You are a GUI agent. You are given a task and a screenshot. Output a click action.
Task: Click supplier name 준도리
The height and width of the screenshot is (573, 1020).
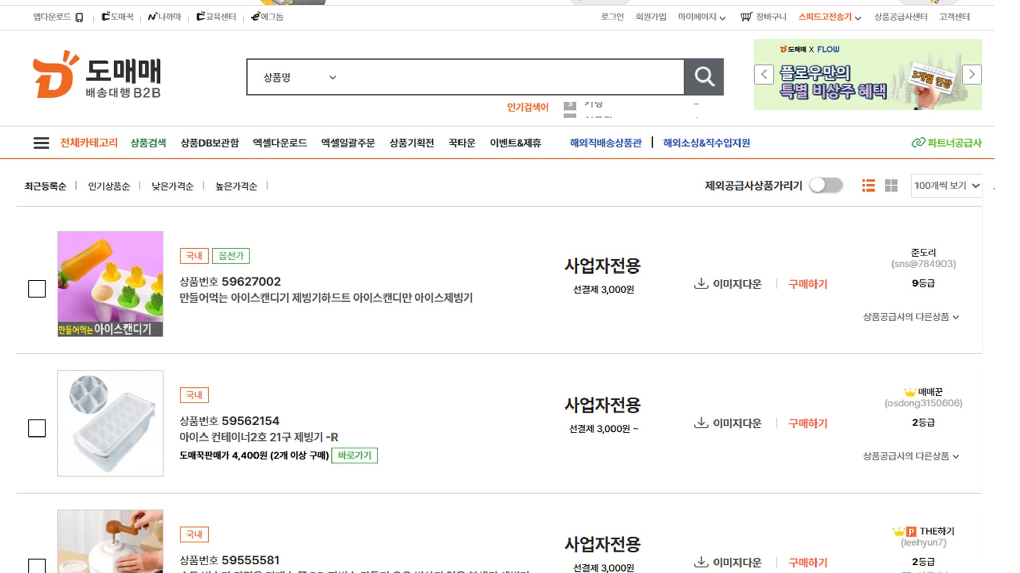[924, 252]
